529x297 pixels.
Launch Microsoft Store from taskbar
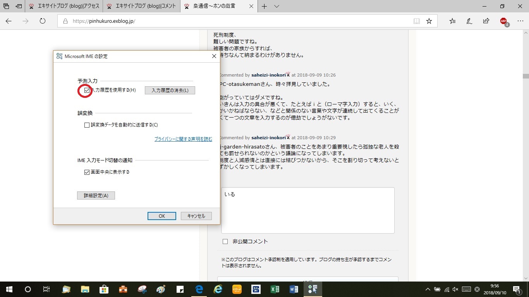click(x=104, y=289)
